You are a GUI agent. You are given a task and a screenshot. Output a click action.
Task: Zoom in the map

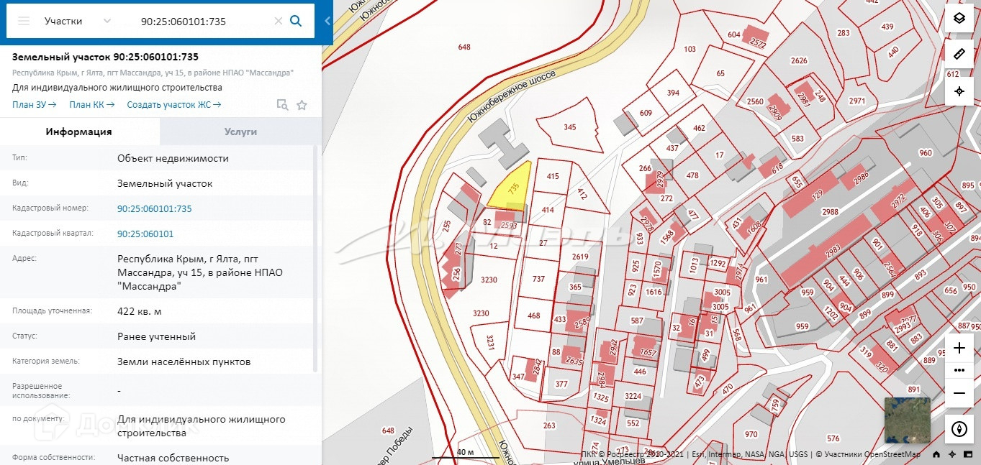pos(959,348)
